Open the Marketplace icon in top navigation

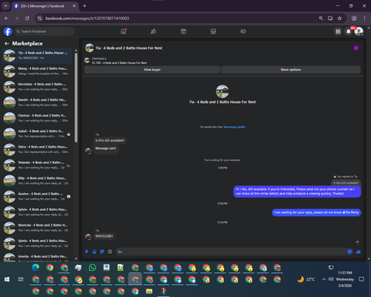[x=213, y=31]
